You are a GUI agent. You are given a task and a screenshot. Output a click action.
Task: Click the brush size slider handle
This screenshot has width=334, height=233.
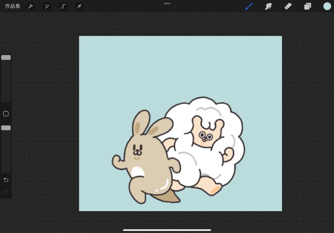pyautogui.click(x=6, y=57)
